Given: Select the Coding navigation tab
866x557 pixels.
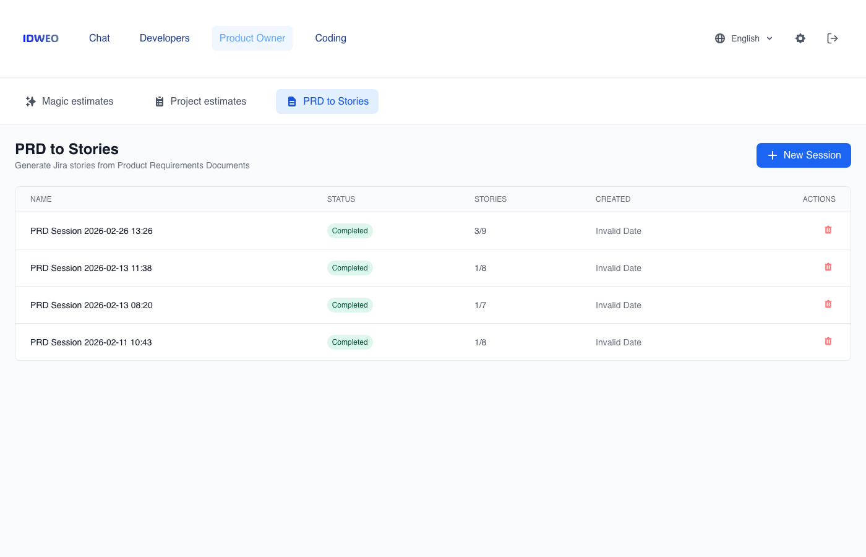Looking at the screenshot, I should pos(330,38).
